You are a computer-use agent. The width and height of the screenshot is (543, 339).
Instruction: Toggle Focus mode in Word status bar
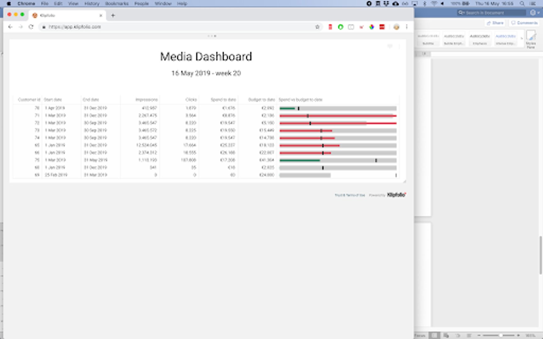(420, 336)
